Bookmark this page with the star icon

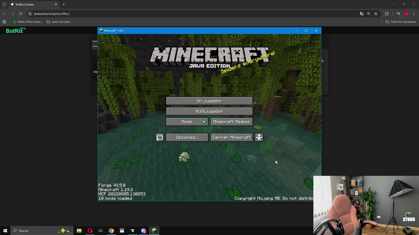376,14
